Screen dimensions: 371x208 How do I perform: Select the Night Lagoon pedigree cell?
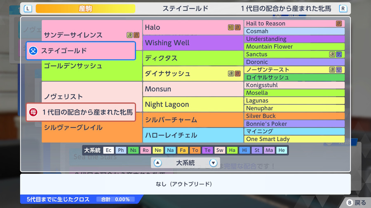193,104
